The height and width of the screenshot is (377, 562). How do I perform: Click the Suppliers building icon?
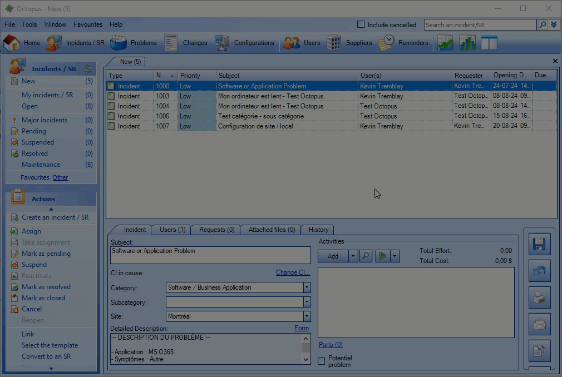coord(334,43)
